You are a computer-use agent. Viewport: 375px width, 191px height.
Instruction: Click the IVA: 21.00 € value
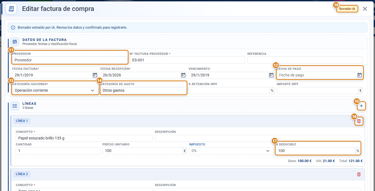click(325, 161)
